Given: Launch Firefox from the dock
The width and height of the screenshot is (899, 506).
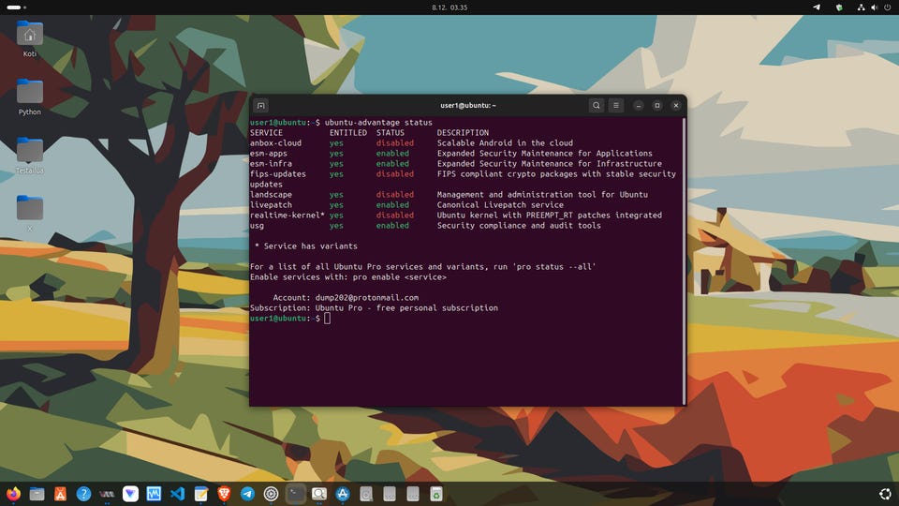Looking at the screenshot, I should (13, 493).
